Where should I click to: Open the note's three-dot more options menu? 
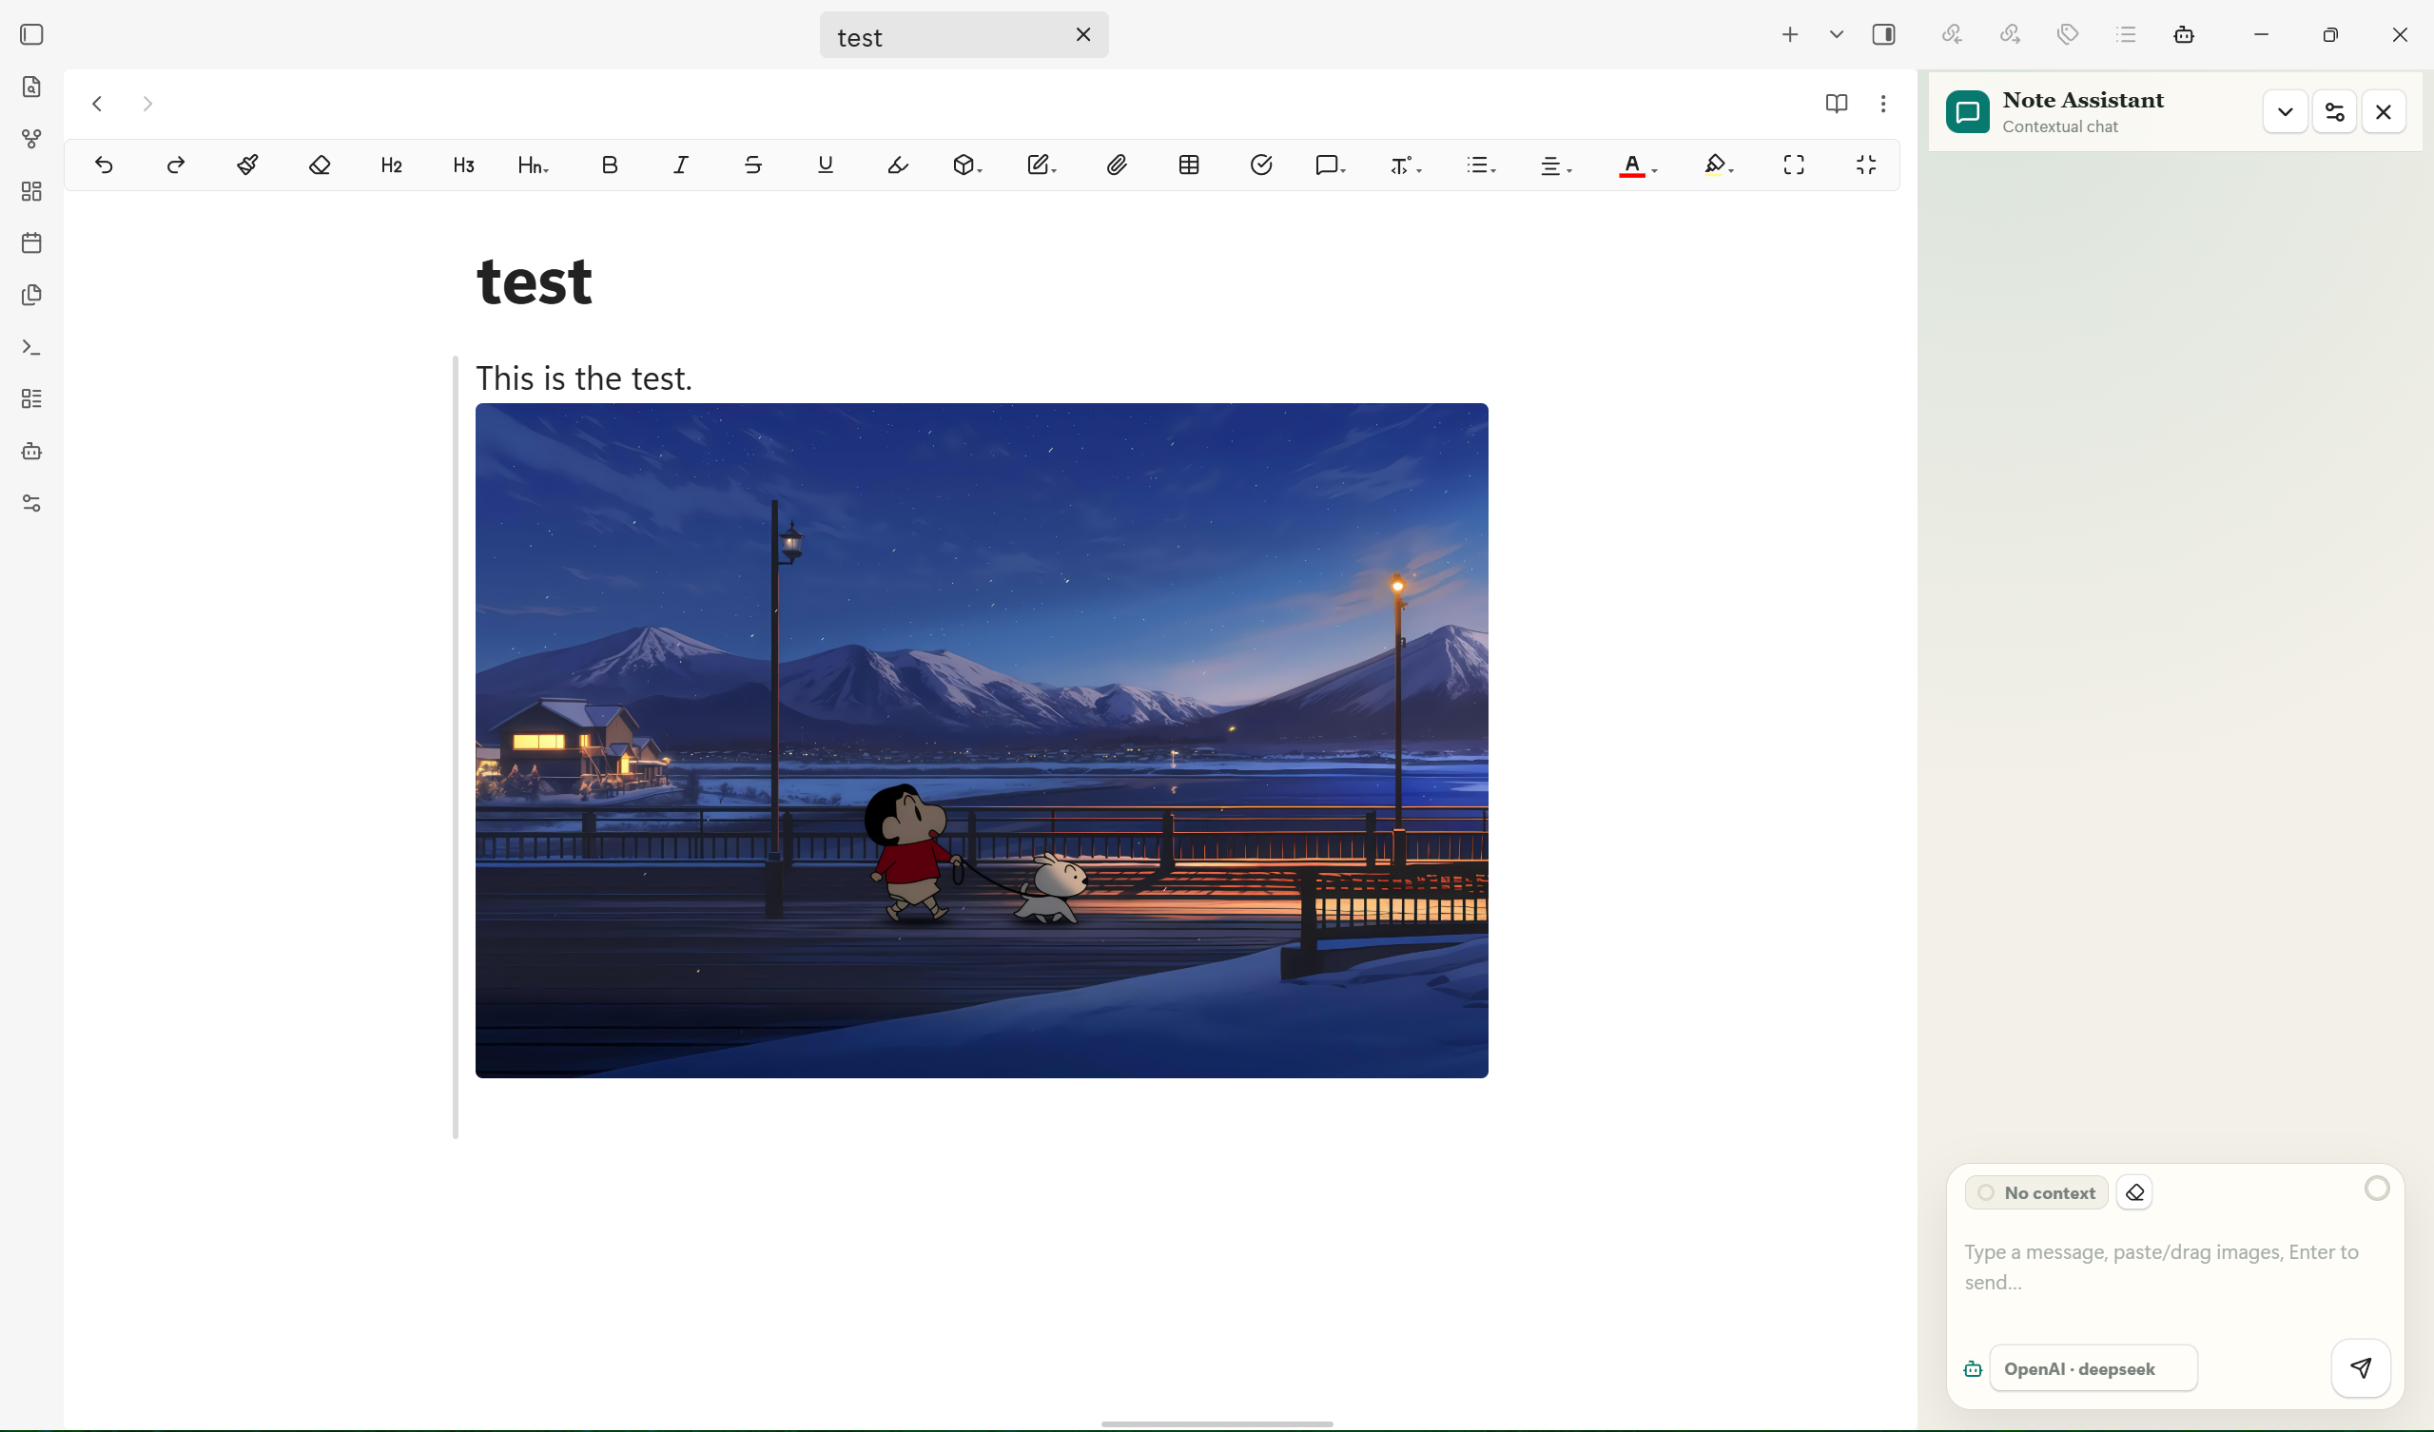(1883, 104)
